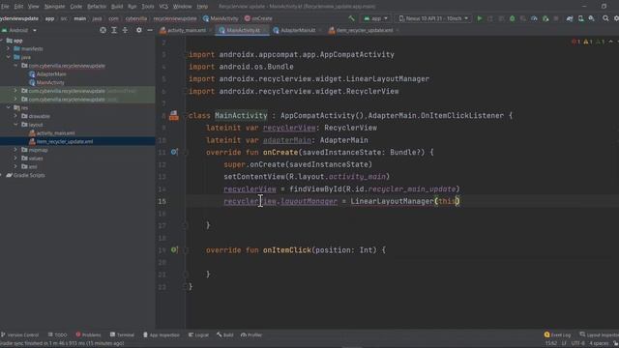Viewport: 619px width, 348px height.
Task: Click Collapse All icon in project panel
Action: point(125,30)
